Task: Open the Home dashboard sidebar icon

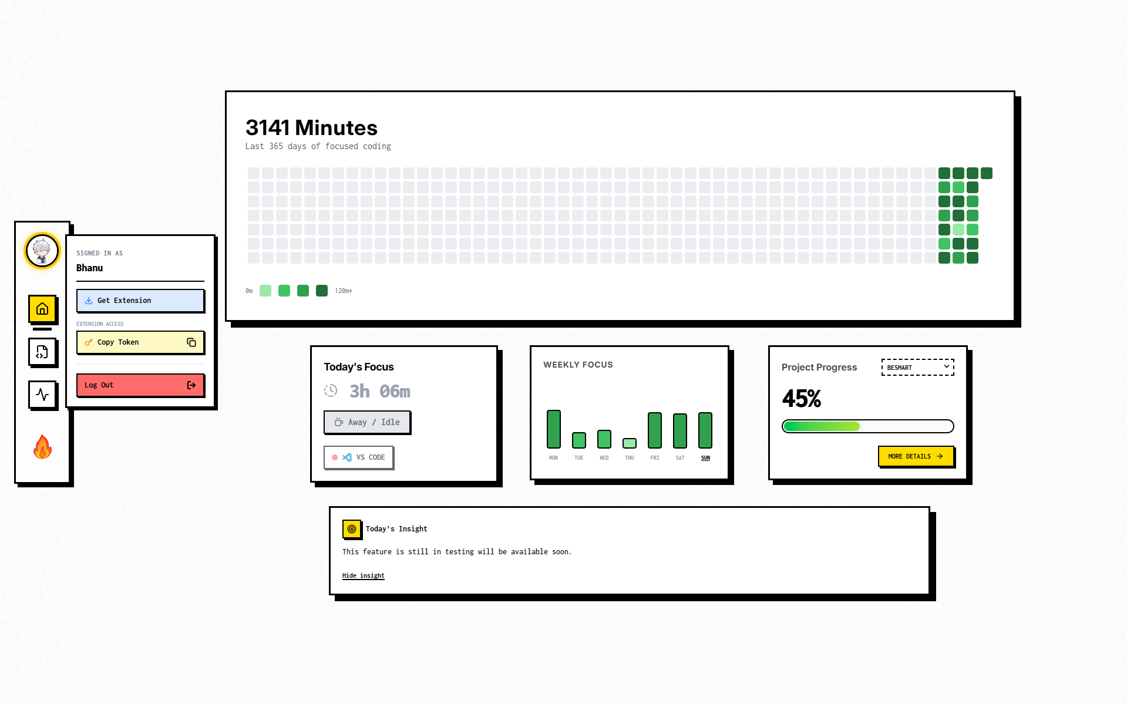Action: [x=42, y=309]
